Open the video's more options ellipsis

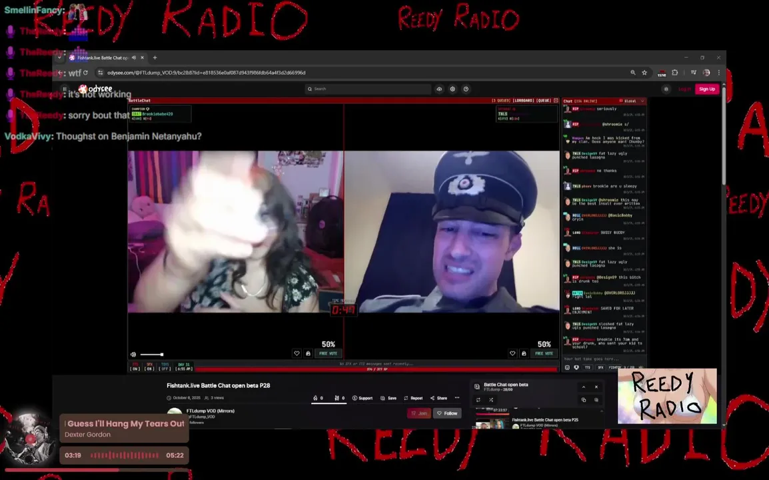coord(457,398)
